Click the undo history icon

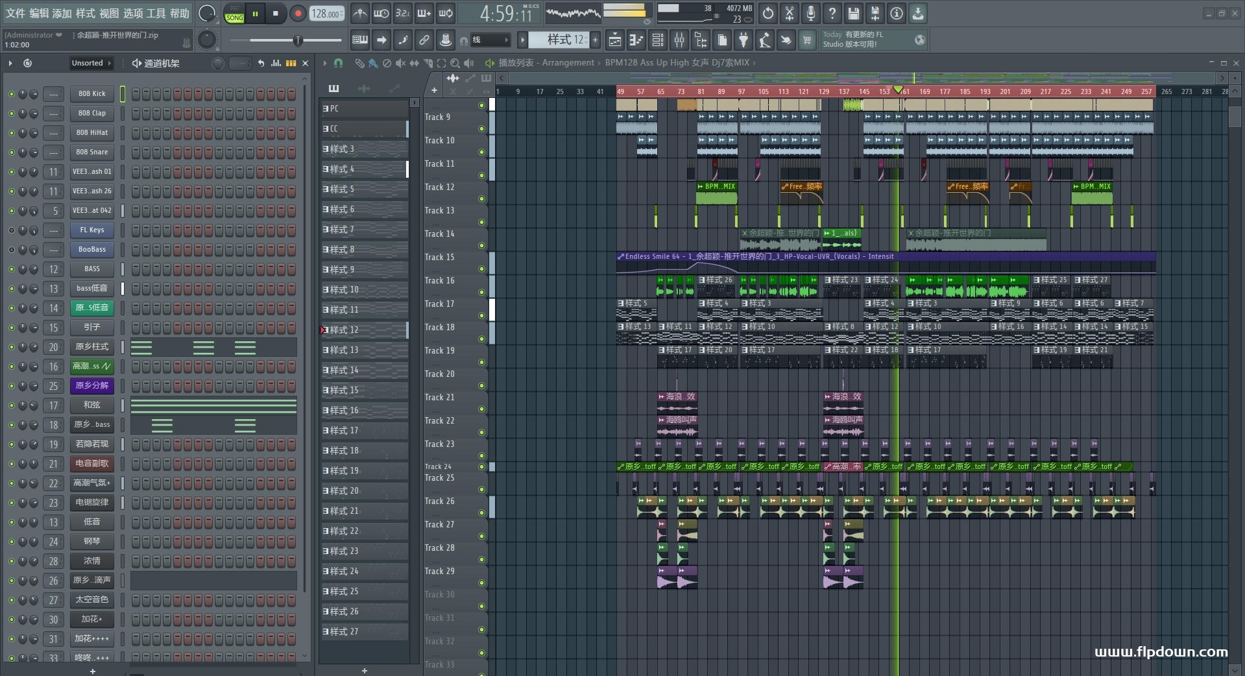coord(768,13)
